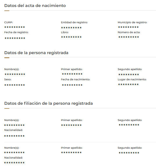156x167 pixels.
Task: Click the 'Fecha de registro' label
Action: point(16,32)
